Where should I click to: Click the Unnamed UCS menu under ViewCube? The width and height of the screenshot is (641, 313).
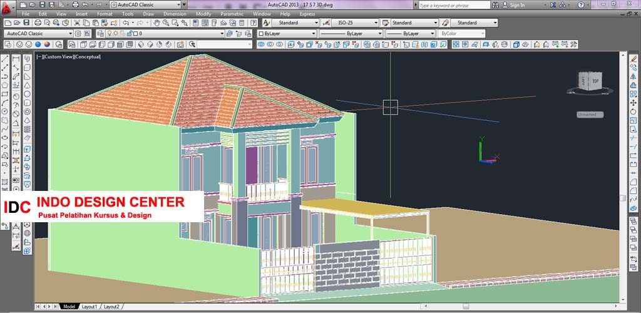[590, 115]
